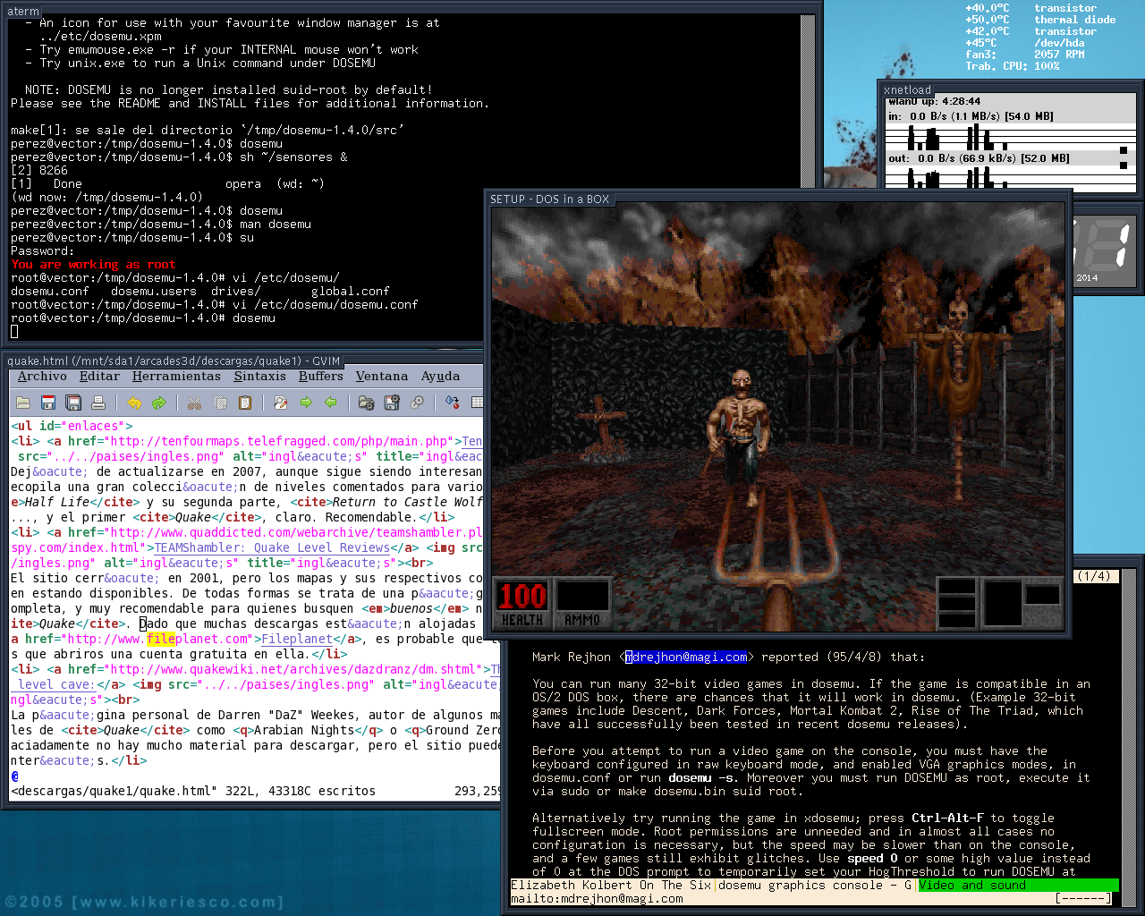1145x916 pixels.
Task: Click the 'in: 0.0 B/s' traffic readout
Action: click(x=971, y=116)
